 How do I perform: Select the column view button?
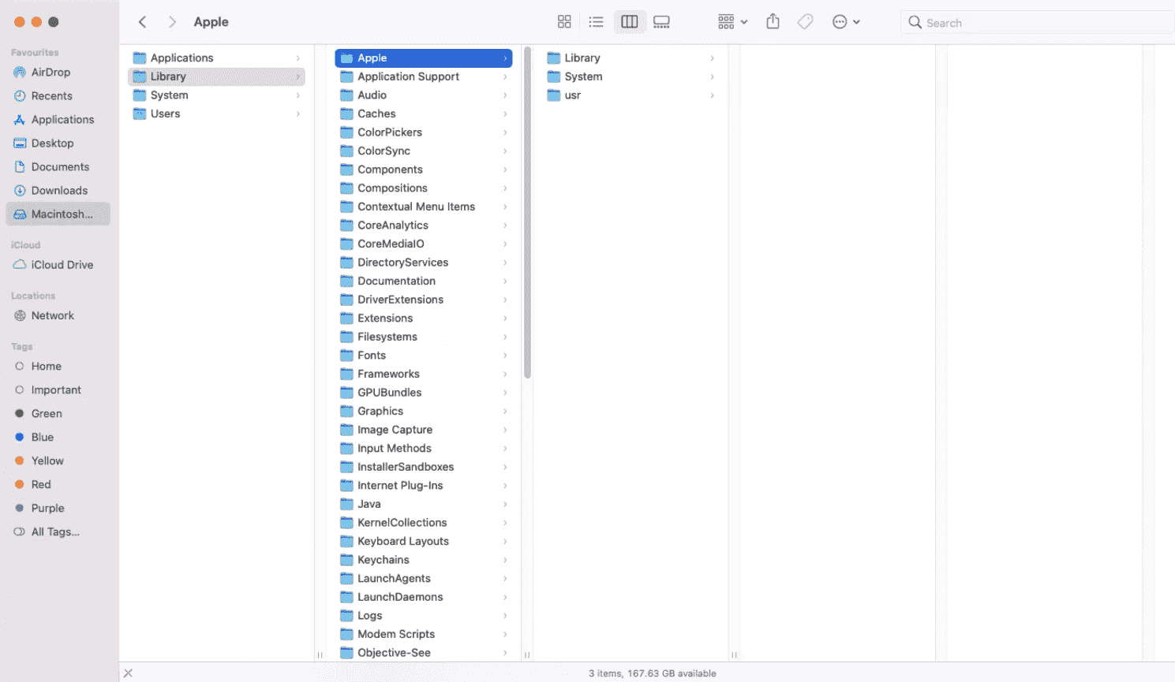pos(629,22)
